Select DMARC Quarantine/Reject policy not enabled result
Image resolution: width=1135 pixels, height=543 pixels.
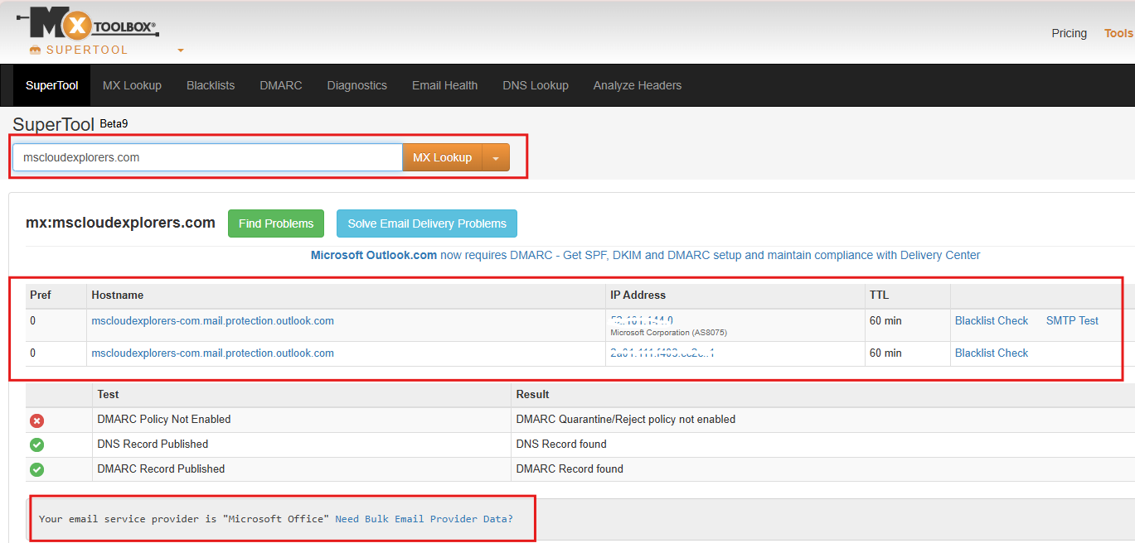pyautogui.click(x=626, y=419)
